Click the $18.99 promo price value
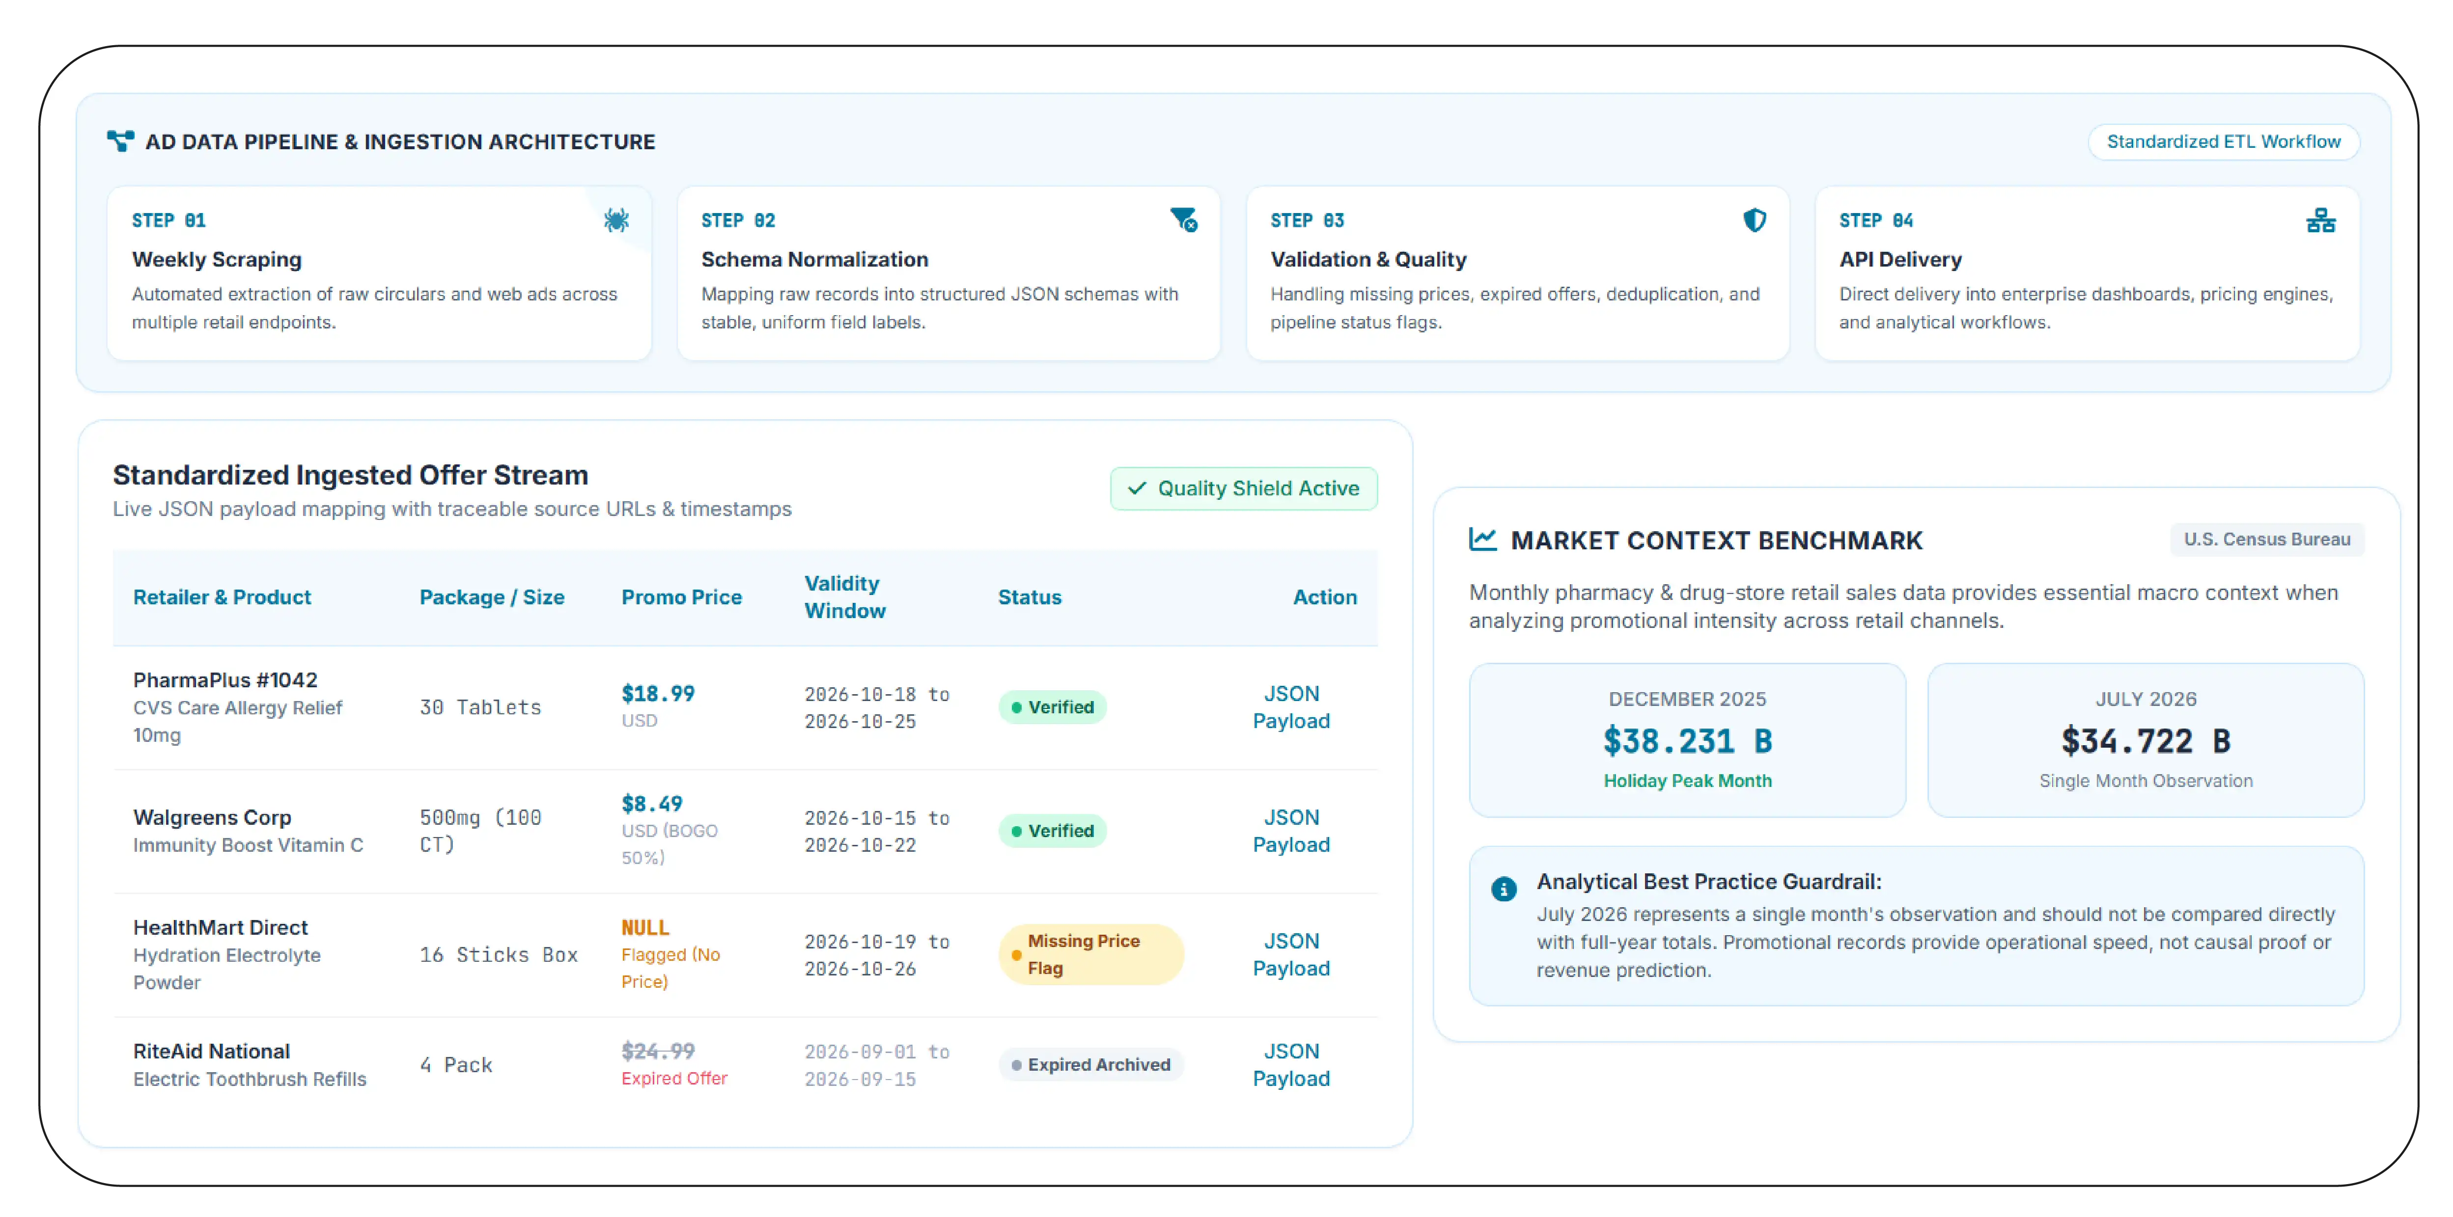This screenshot has width=2453, height=1217. pyautogui.click(x=657, y=693)
